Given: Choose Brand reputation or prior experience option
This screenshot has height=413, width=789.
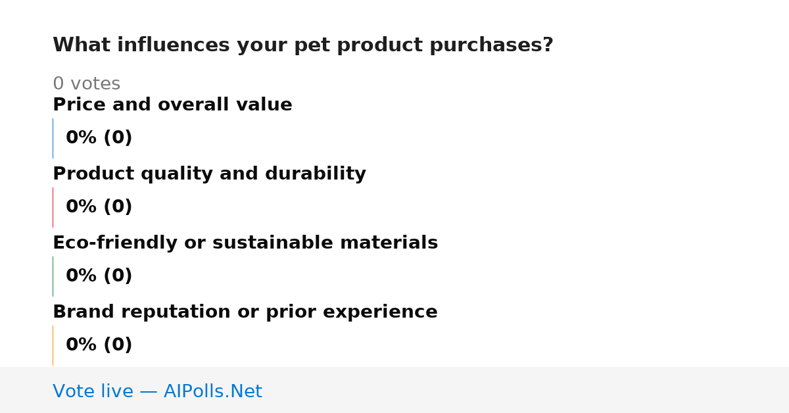Looking at the screenshot, I should click(245, 312).
